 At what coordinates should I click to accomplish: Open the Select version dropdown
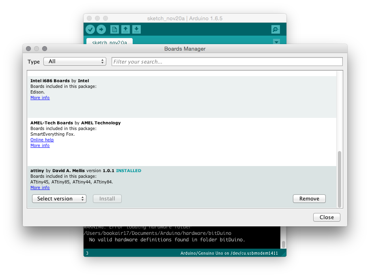(59, 198)
